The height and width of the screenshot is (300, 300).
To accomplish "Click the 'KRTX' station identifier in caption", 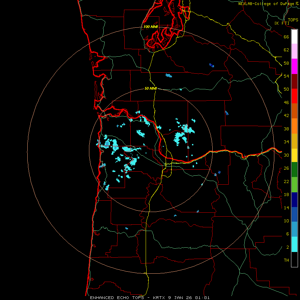I will [159, 298].
